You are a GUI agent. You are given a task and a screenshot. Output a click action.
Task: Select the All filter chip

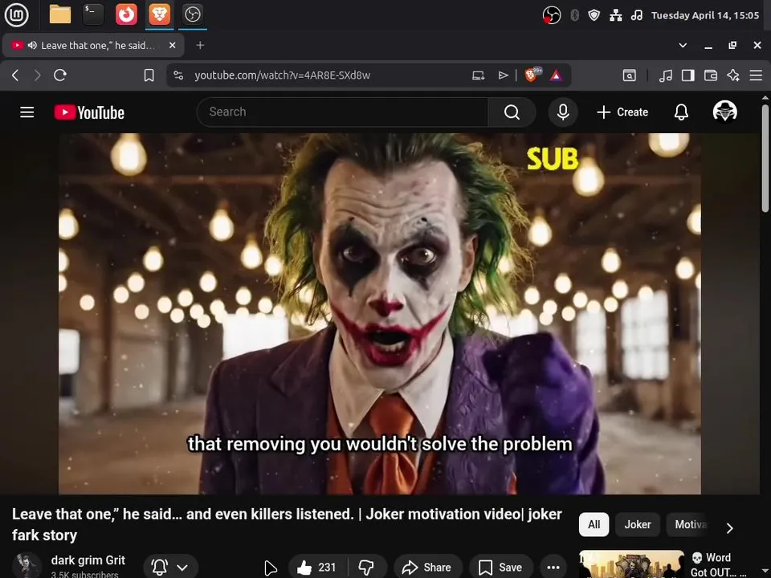tap(594, 524)
